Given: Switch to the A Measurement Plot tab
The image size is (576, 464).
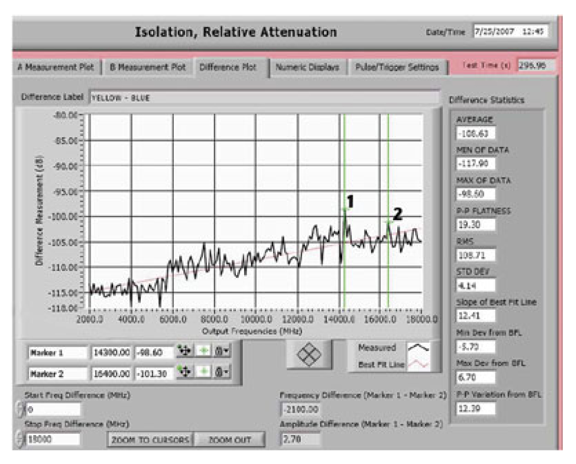Looking at the screenshot, I should [56, 67].
